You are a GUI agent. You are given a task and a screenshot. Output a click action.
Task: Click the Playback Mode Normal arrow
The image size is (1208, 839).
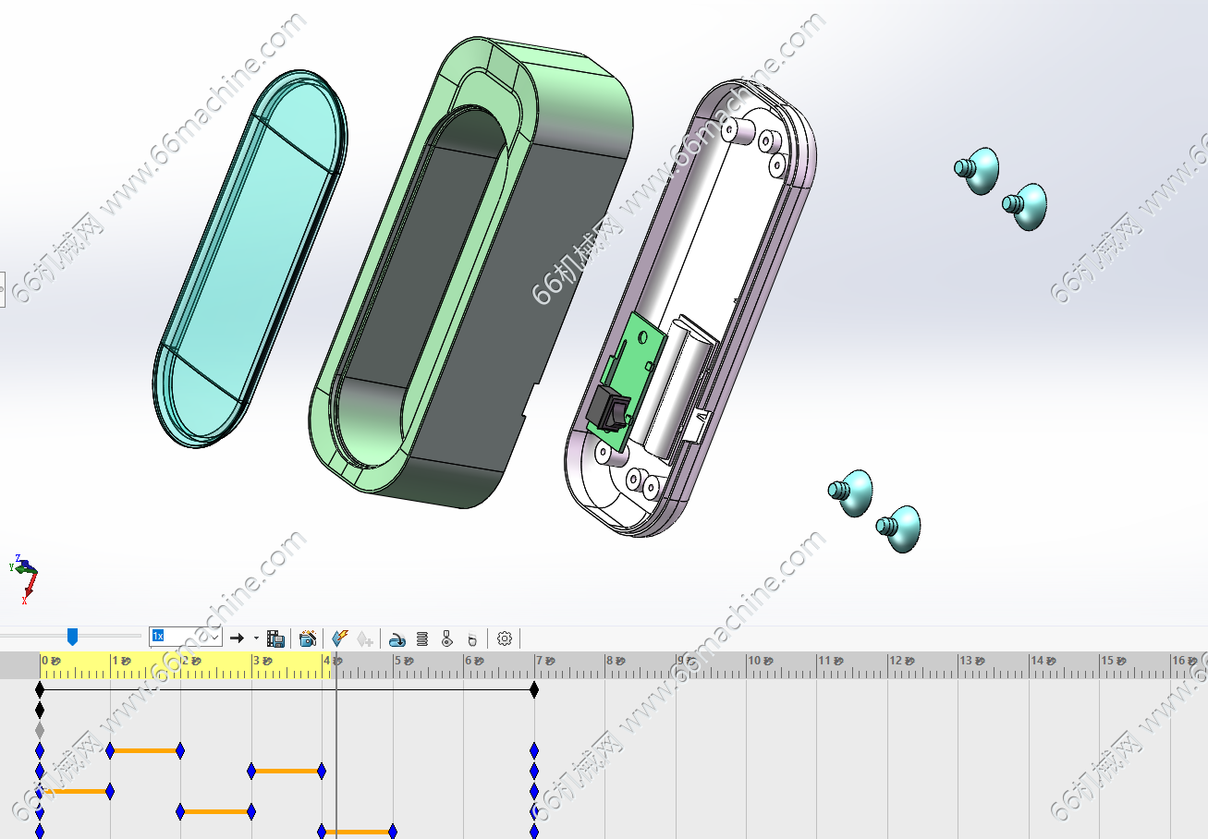pyautogui.click(x=237, y=638)
